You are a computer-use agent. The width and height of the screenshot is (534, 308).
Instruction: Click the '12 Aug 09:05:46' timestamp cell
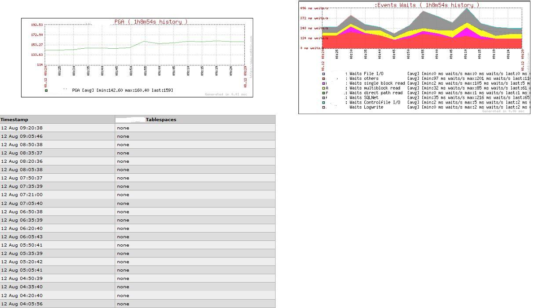(x=57, y=136)
